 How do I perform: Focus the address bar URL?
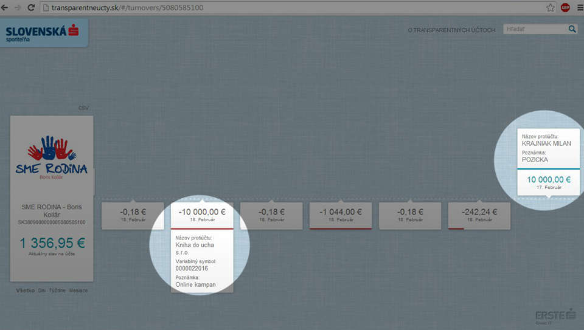pos(127,7)
